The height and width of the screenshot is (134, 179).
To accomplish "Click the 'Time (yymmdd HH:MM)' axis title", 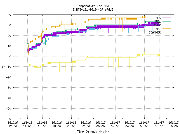I will [93, 131].
